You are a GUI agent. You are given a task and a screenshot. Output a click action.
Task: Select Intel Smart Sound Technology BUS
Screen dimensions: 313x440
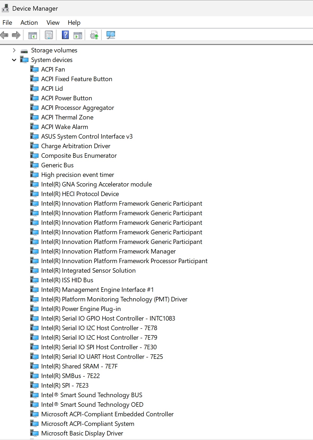92,395
